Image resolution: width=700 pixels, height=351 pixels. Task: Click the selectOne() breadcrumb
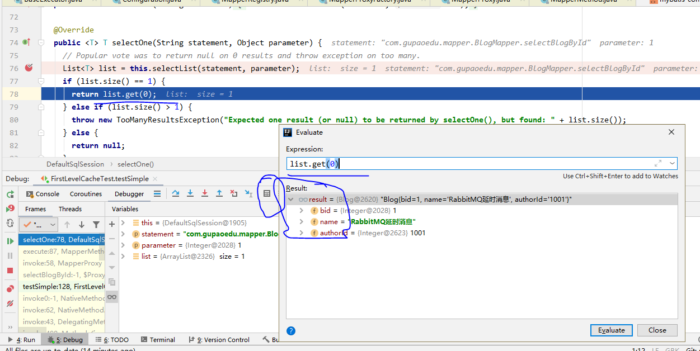[x=135, y=164]
